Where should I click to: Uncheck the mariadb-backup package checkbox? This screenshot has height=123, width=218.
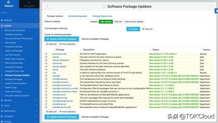[x=46, y=79]
